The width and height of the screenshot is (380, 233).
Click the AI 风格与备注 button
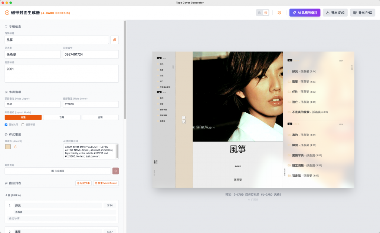pyautogui.click(x=305, y=13)
